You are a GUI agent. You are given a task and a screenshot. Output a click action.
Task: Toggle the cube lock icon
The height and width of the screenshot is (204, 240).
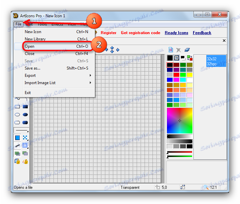[x=17, y=161]
